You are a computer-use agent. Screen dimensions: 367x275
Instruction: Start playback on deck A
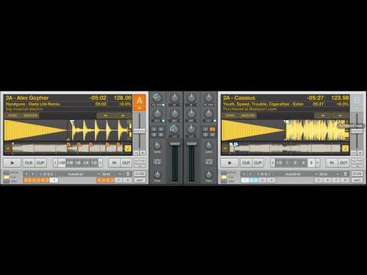pyautogui.click(x=12, y=163)
